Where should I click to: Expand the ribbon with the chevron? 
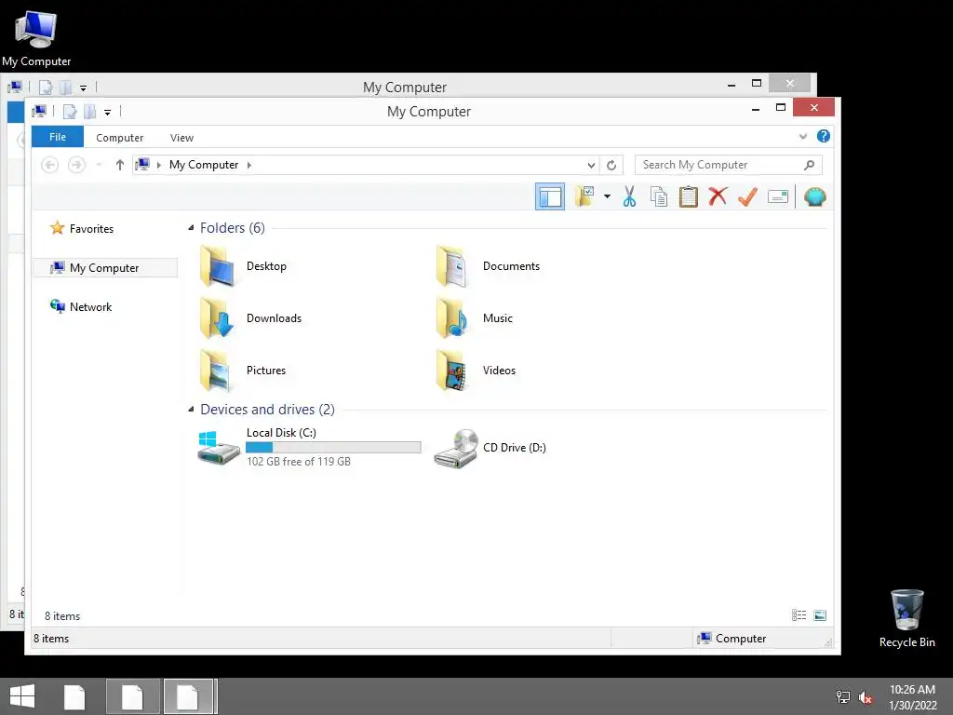(803, 136)
